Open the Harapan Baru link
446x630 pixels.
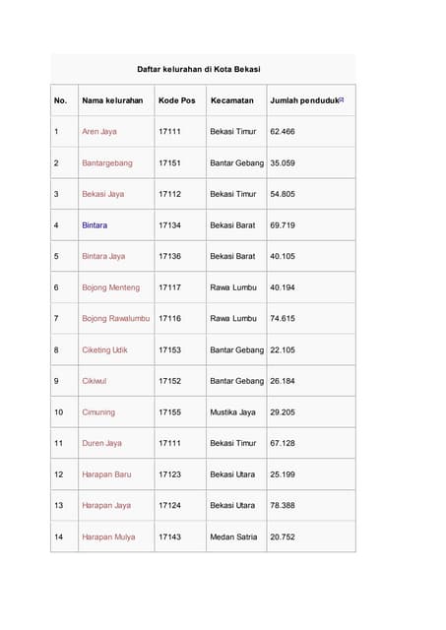(106, 474)
